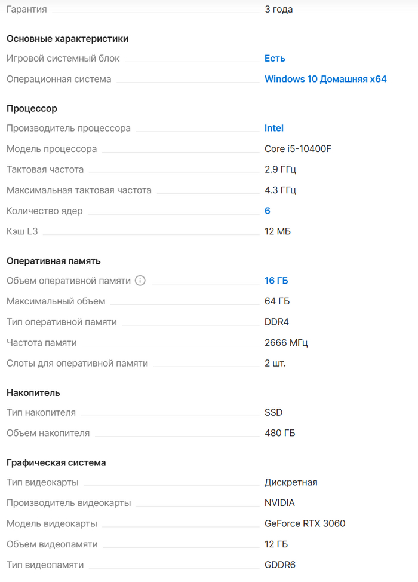The image size is (418, 582).
Task: Click the Операционная система label
Action: point(59,79)
